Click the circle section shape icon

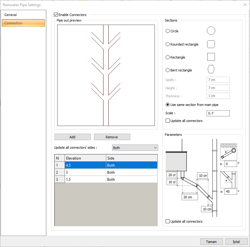click(x=211, y=31)
